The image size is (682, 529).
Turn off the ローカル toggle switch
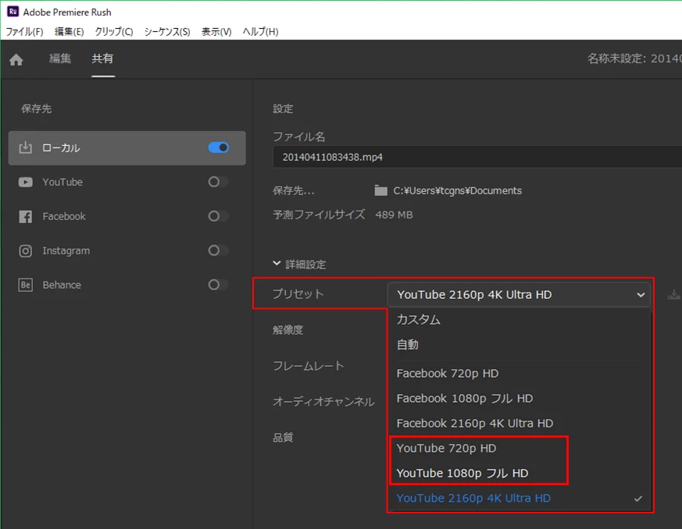click(218, 147)
